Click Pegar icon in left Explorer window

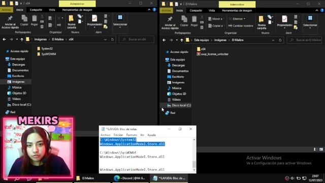[34, 20]
